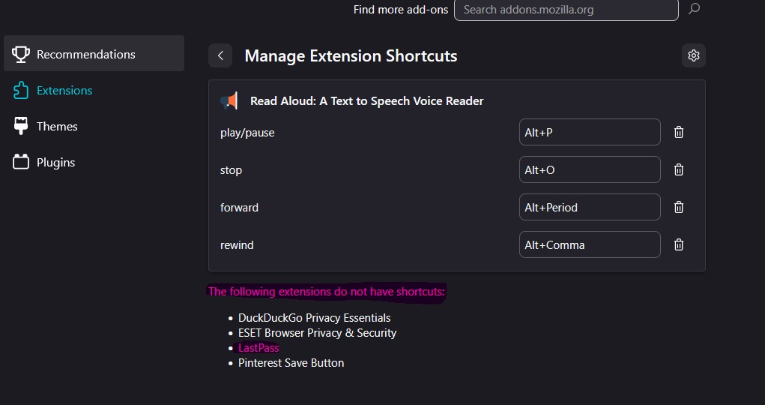
Task: Remove the stop shortcut using trash icon
Action: [x=679, y=169]
